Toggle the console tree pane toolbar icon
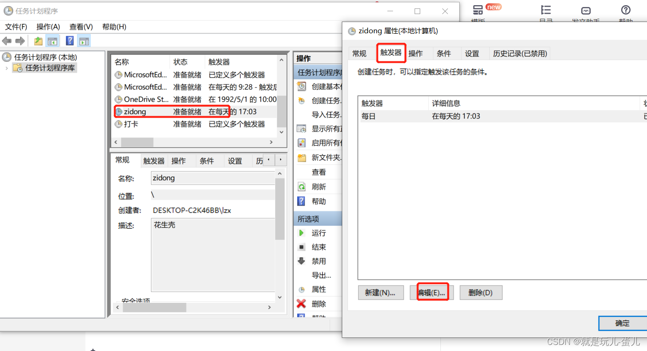This screenshot has height=351, width=647. [52, 41]
